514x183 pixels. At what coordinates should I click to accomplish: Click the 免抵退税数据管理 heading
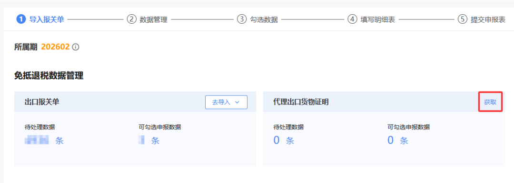coord(49,76)
